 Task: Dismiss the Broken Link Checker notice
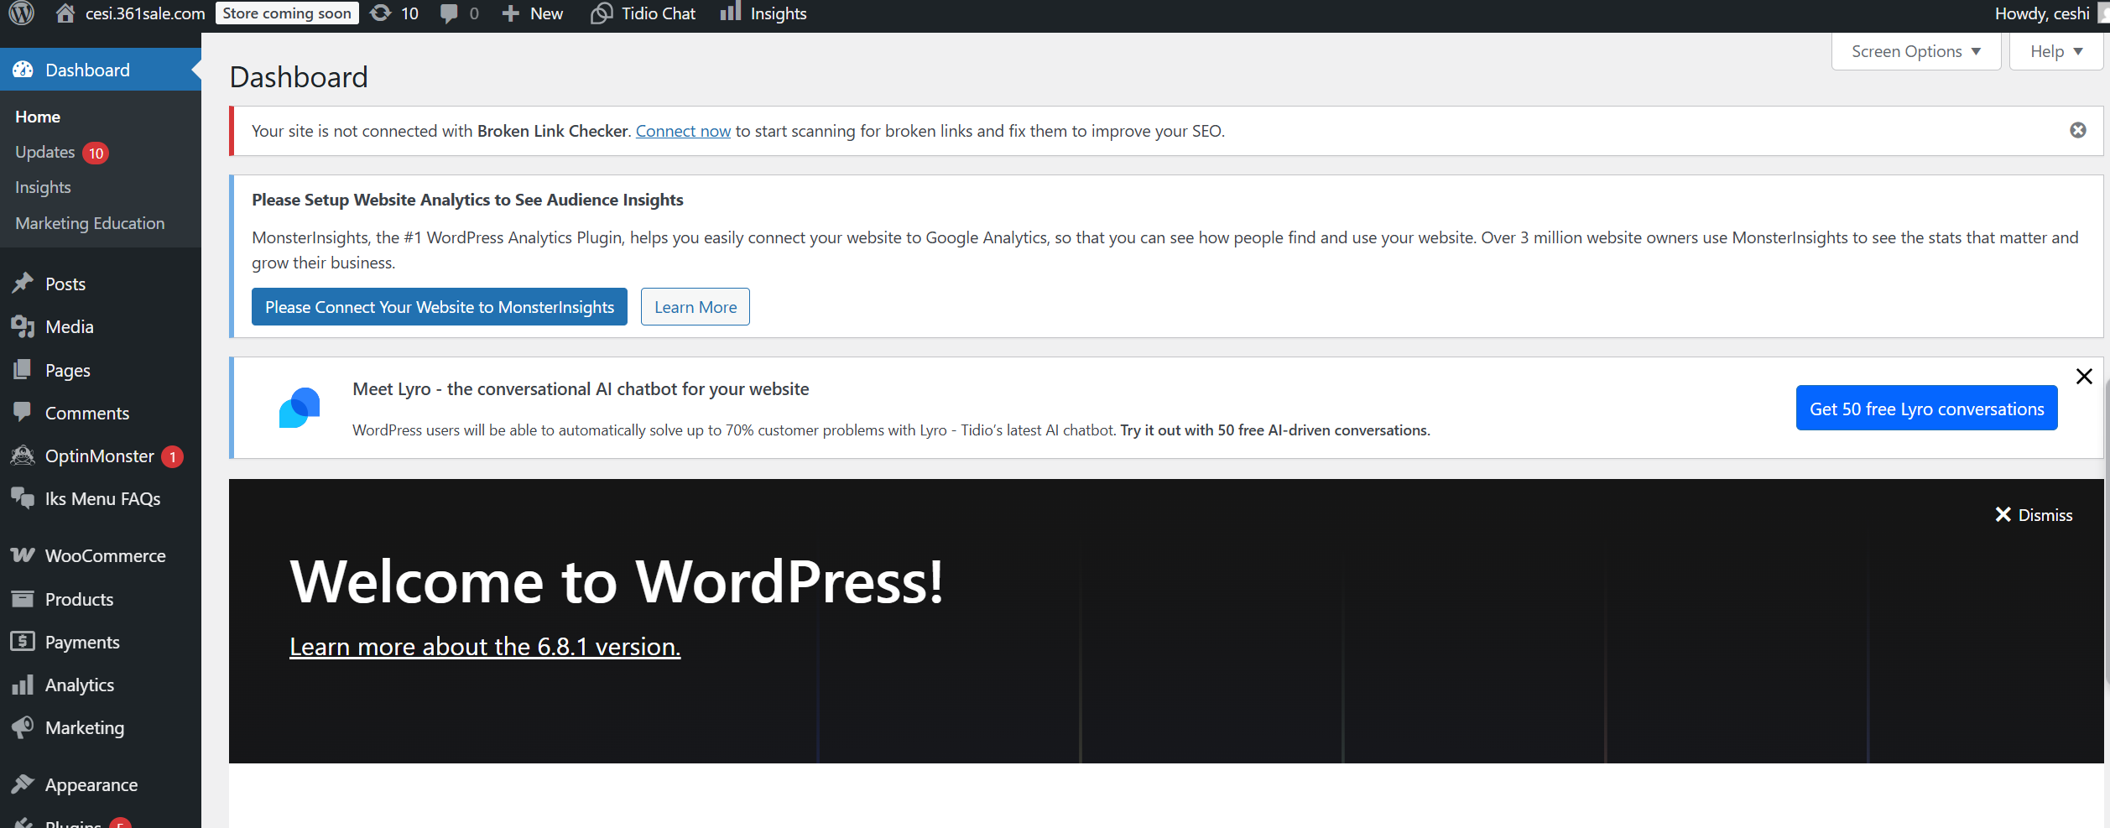[2077, 130]
